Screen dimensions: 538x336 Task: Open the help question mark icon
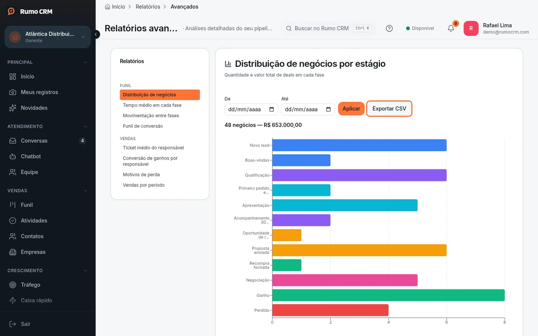389,29
